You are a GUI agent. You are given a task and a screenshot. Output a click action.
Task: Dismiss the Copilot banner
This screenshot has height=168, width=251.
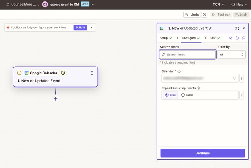[91, 27]
